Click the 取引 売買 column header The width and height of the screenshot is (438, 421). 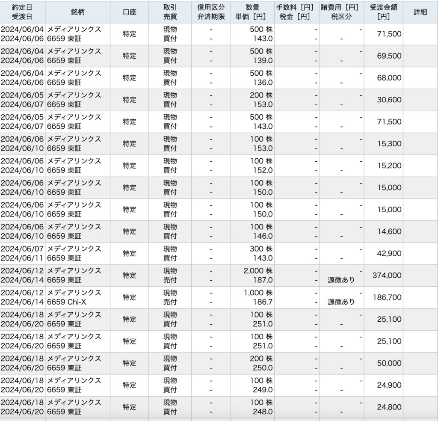coord(170,12)
